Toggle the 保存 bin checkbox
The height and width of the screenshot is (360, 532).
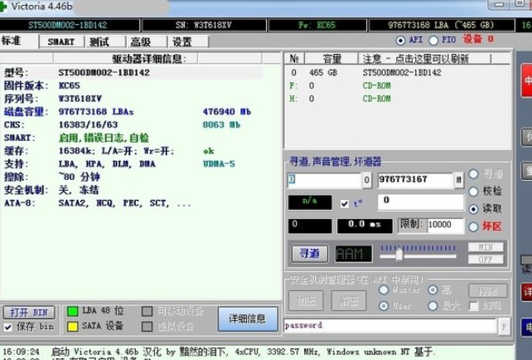click(x=8, y=327)
